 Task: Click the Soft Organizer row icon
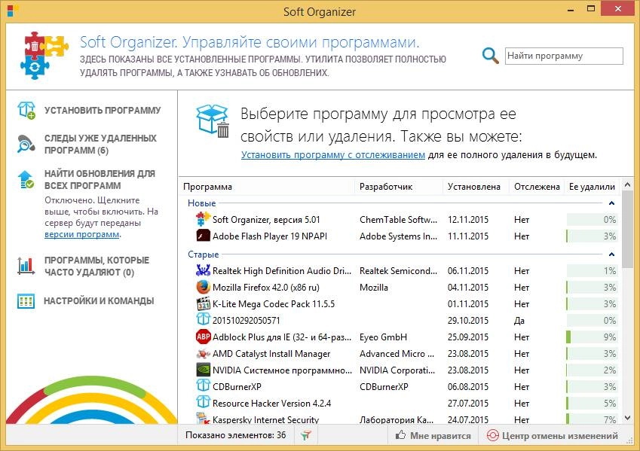point(204,219)
